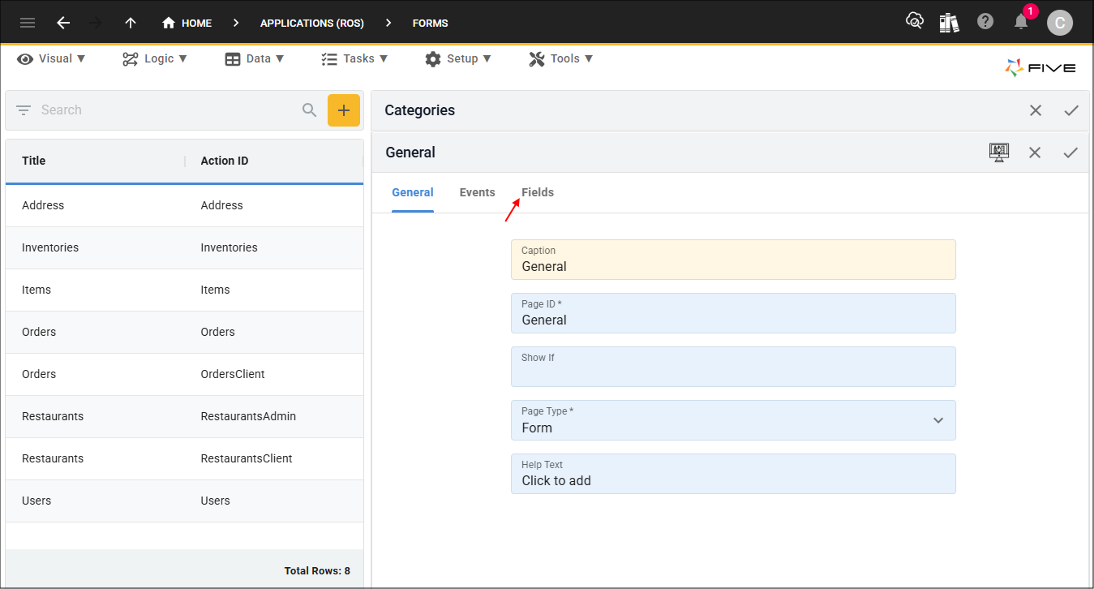1094x589 pixels.
Task: Open the APPLICATIONS (ROS) breadcrumb
Action: click(x=312, y=23)
